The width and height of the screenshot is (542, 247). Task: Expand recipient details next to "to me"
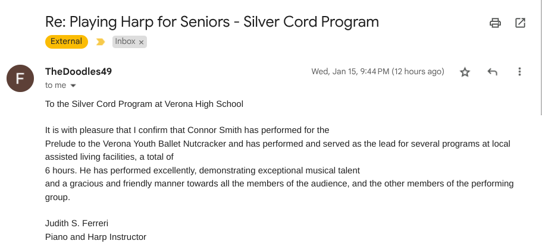[x=73, y=85]
